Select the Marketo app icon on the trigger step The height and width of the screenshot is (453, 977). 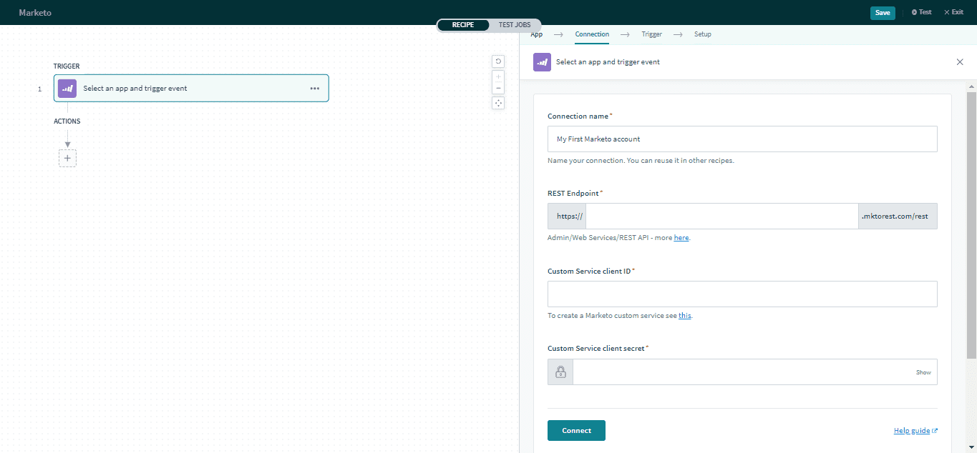(x=67, y=88)
